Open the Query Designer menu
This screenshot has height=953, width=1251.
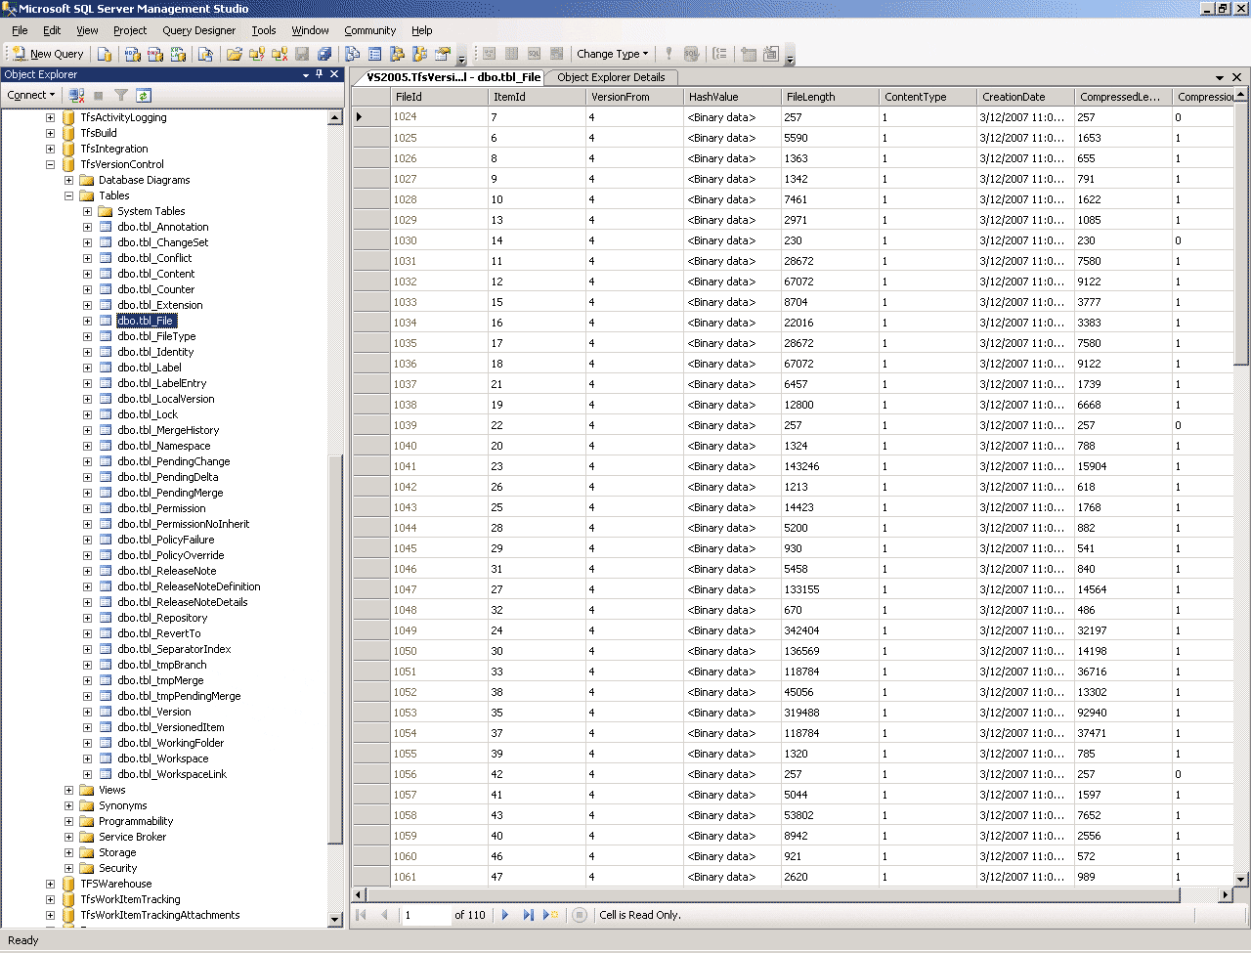tap(198, 30)
